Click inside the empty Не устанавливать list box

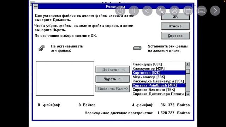point(65,78)
